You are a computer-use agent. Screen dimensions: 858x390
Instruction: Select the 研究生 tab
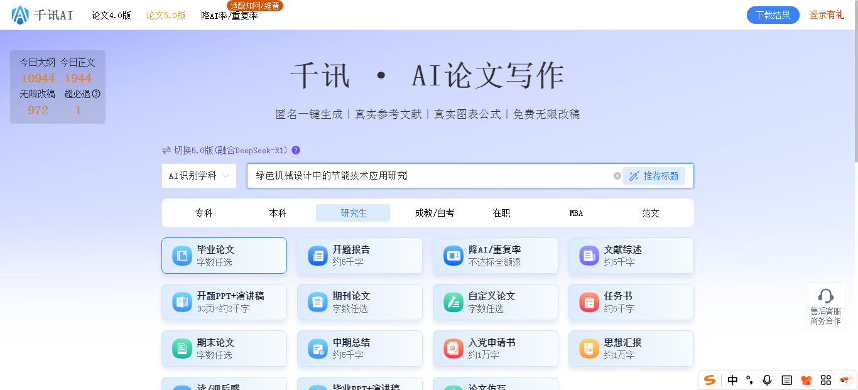click(353, 213)
